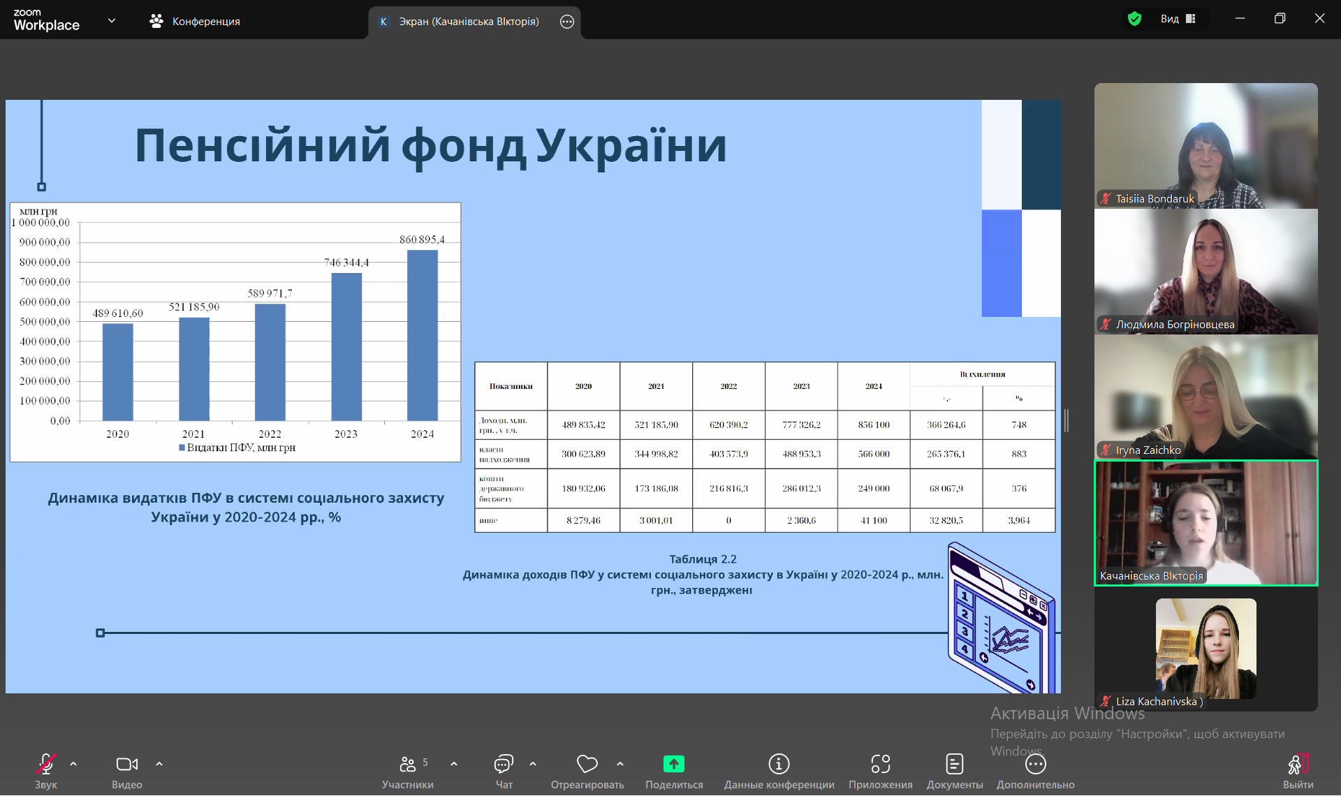Open the Приложения apps icon
Viewport: 1341px width, 796px height.
(x=880, y=765)
